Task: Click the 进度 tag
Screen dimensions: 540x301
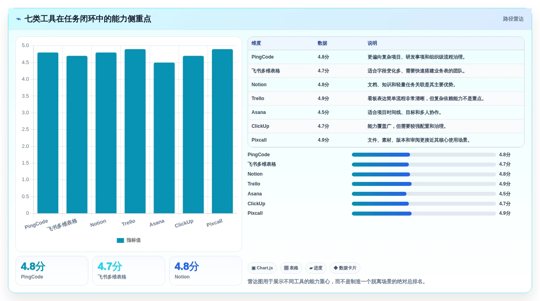Action: [x=316, y=268]
